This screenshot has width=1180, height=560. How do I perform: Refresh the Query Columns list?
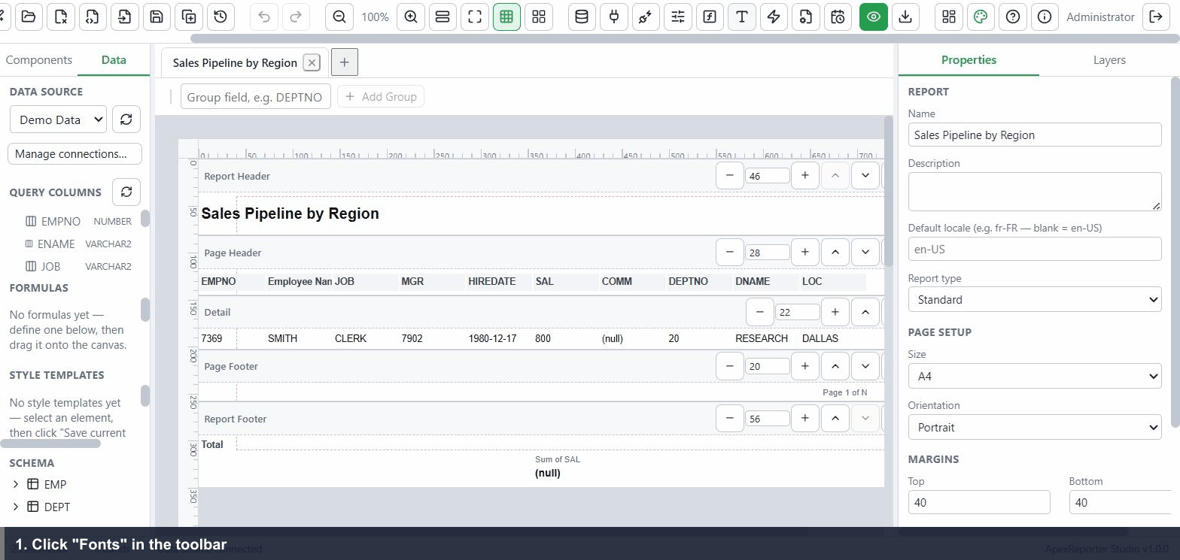click(x=126, y=192)
